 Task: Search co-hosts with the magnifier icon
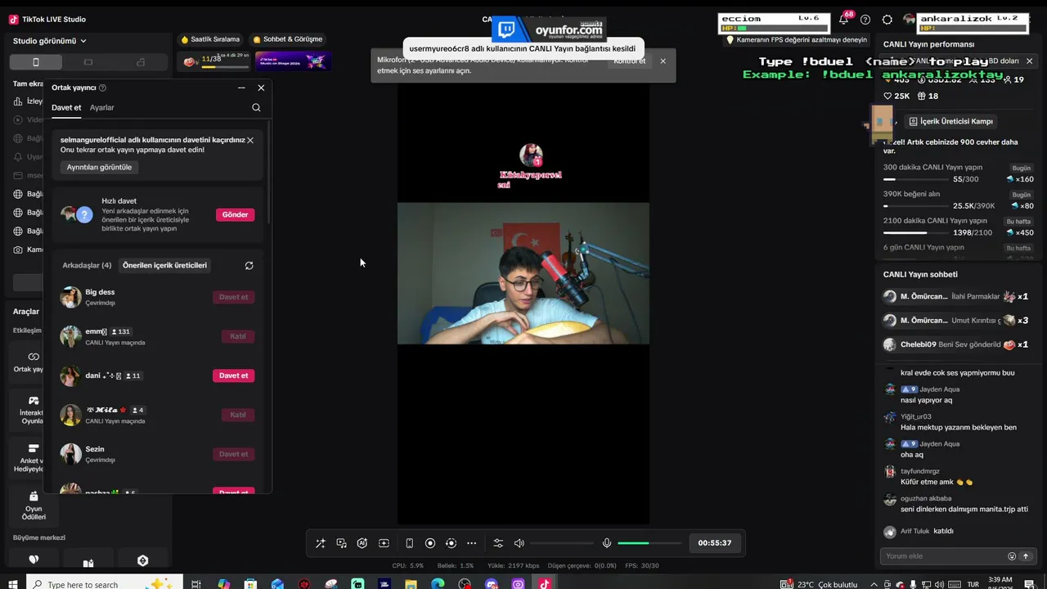pos(256,108)
